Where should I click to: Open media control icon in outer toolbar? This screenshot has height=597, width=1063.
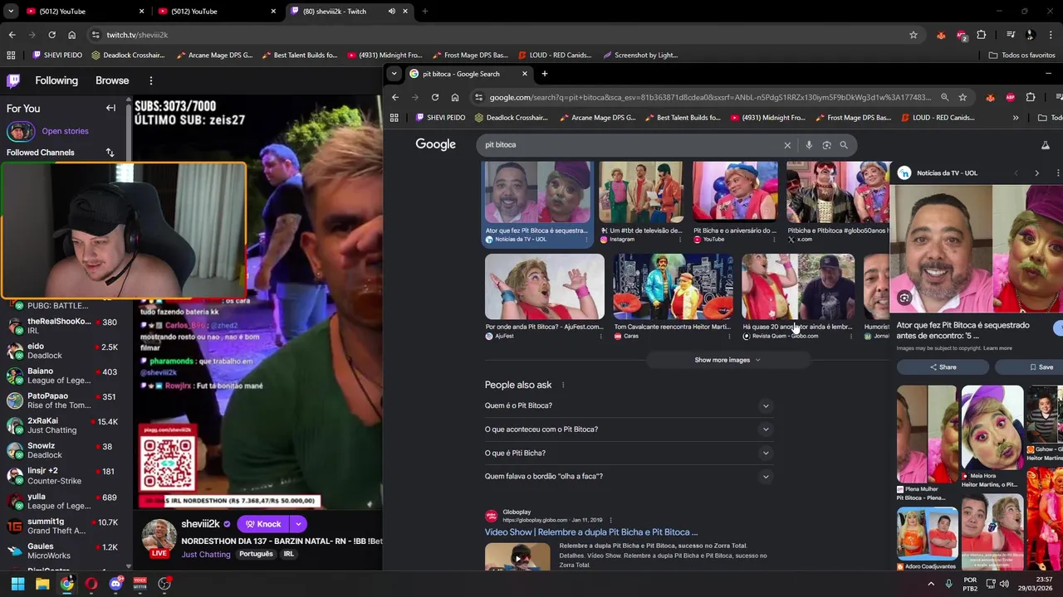coord(1011,35)
